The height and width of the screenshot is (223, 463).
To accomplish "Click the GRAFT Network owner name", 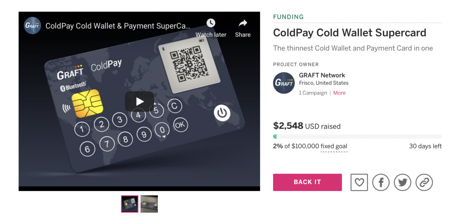I will 322,75.
